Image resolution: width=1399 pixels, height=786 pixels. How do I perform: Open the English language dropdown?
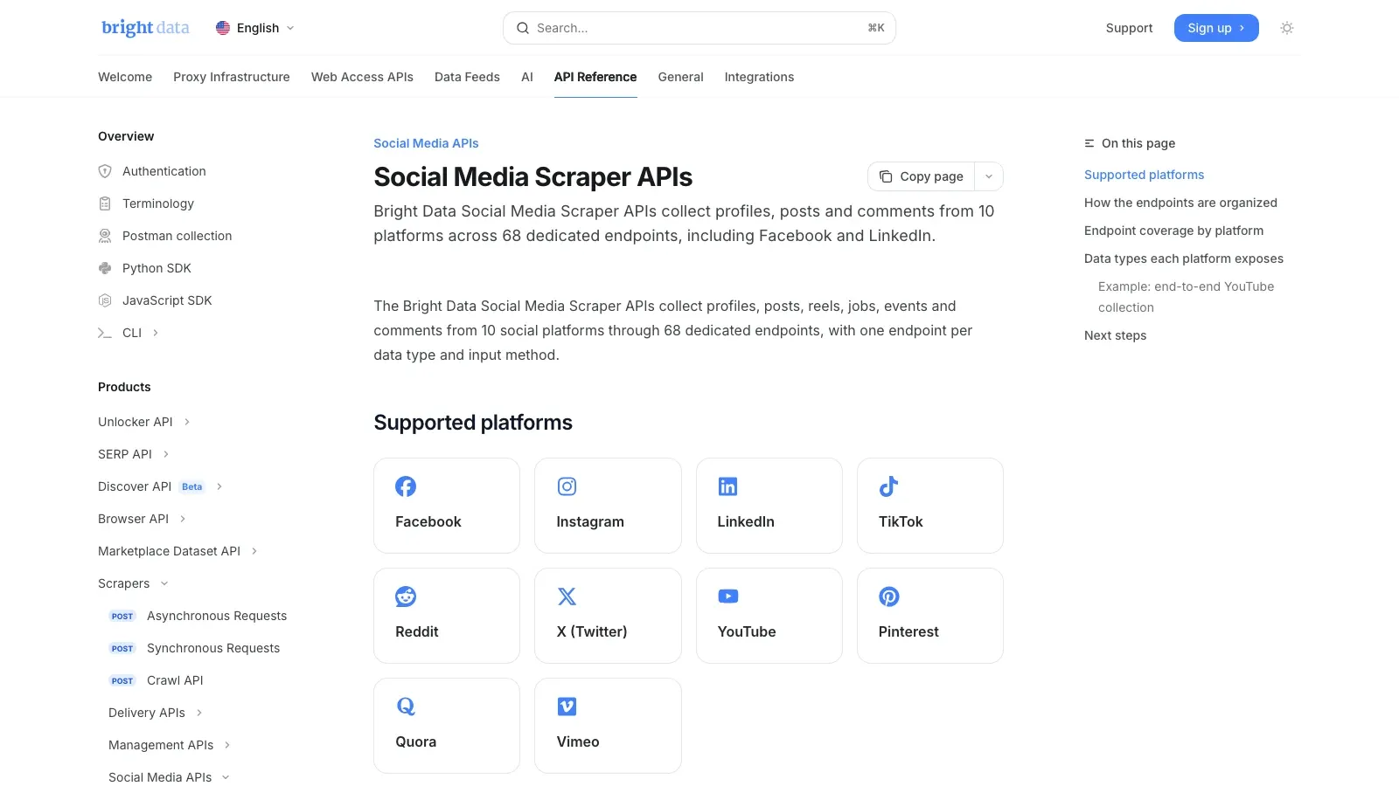point(255,28)
